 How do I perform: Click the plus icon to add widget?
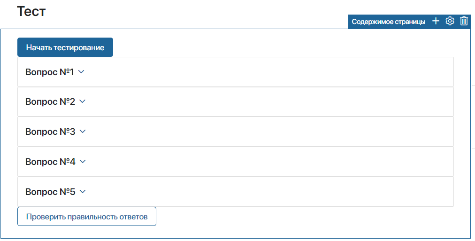436,21
